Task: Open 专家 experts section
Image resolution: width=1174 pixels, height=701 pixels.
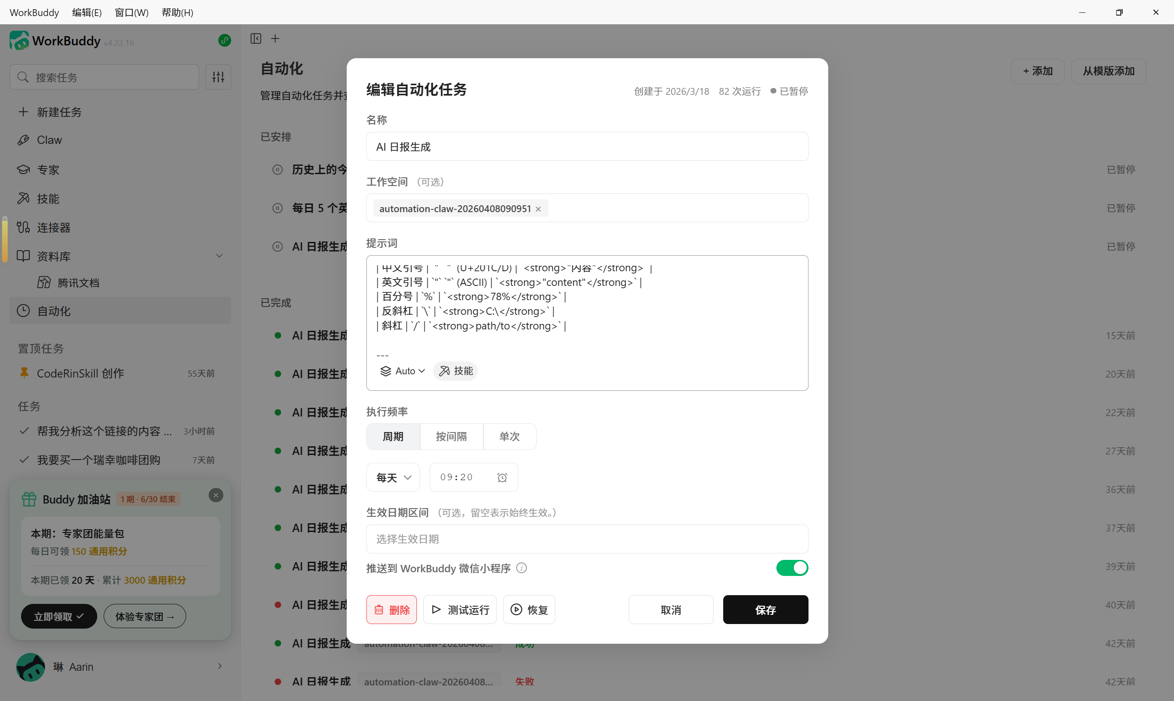Action: click(x=120, y=170)
